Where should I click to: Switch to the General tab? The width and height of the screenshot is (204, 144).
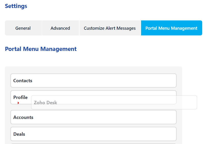(23, 28)
